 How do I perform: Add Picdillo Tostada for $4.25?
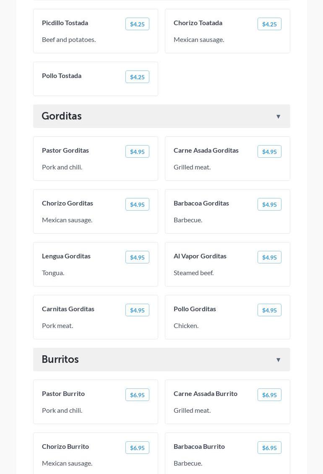137,24
